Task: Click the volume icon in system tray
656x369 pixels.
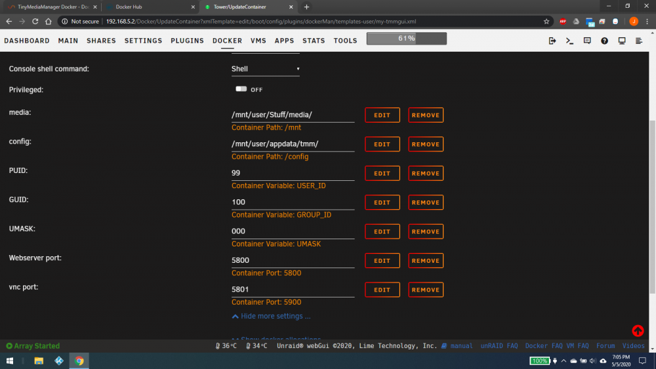Action: coord(592,360)
